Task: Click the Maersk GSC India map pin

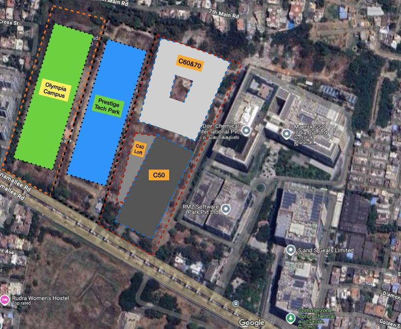Action: [x=286, y=134]
